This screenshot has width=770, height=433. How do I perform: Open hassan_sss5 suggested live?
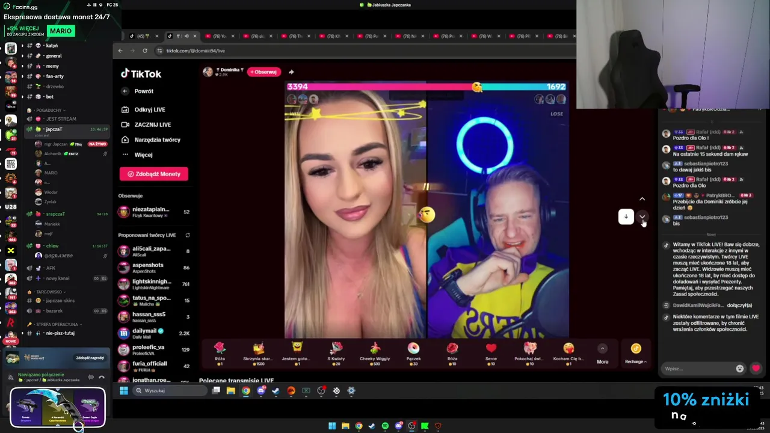[x=154, y=317]
